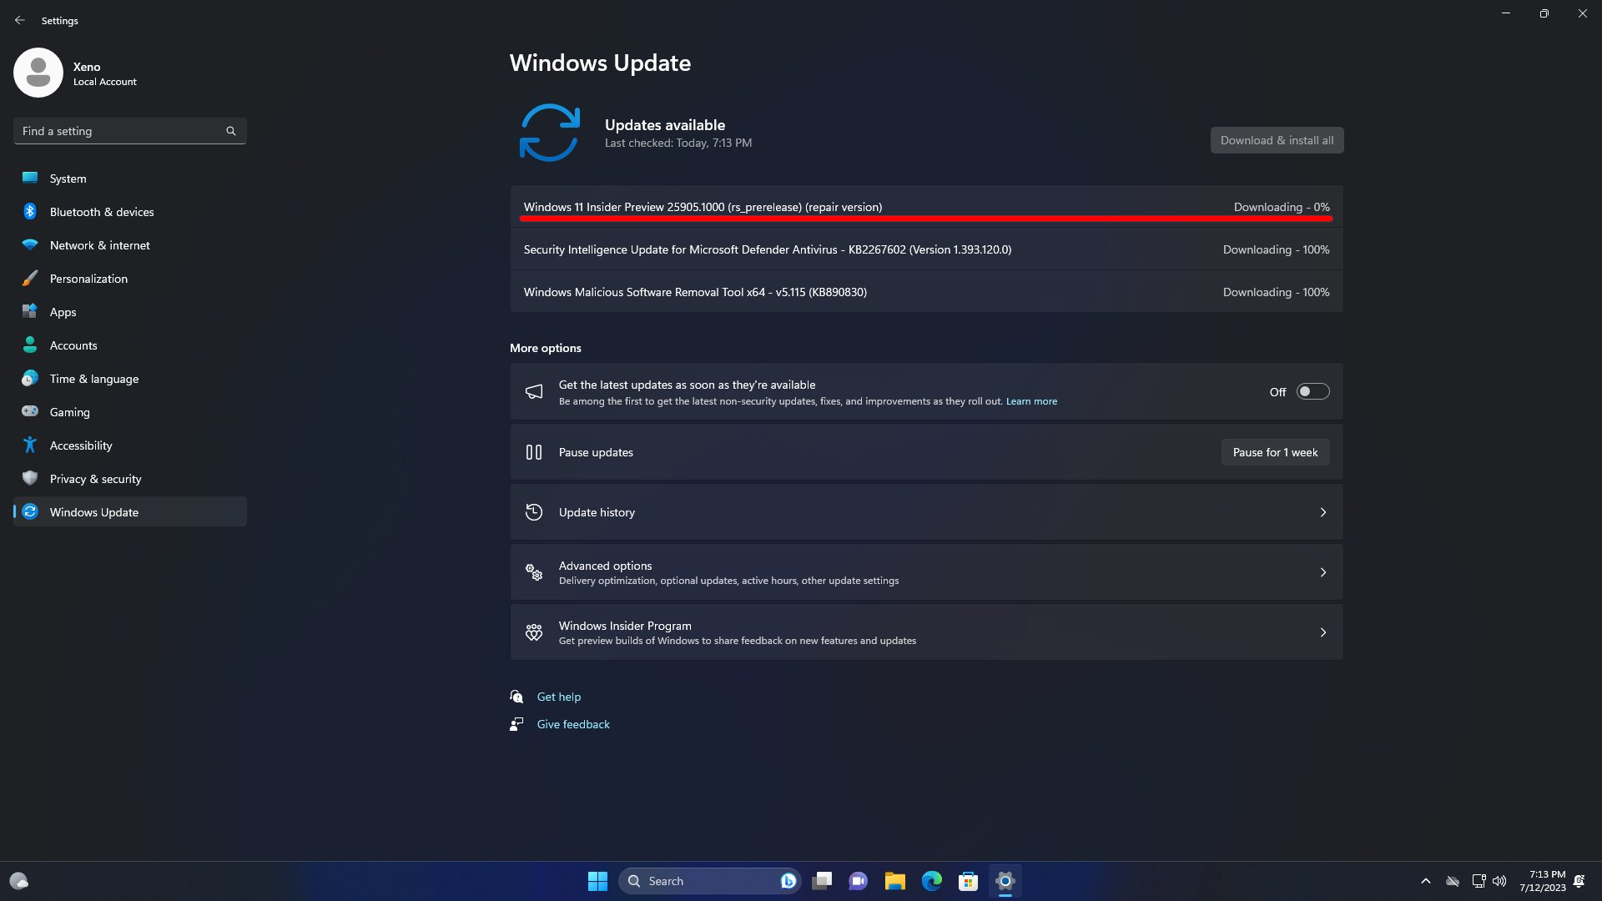Open Task View from the taskbar
The image size is (1602, 901).
[822, 881]
